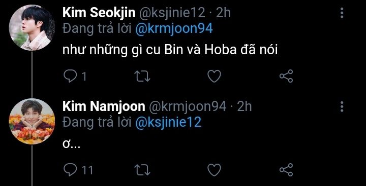The height and width of the screenshot is (186, 366).
Task: Share Kim Seokjin's tweet
Action: pyautogui.click(x=286, y=76)
